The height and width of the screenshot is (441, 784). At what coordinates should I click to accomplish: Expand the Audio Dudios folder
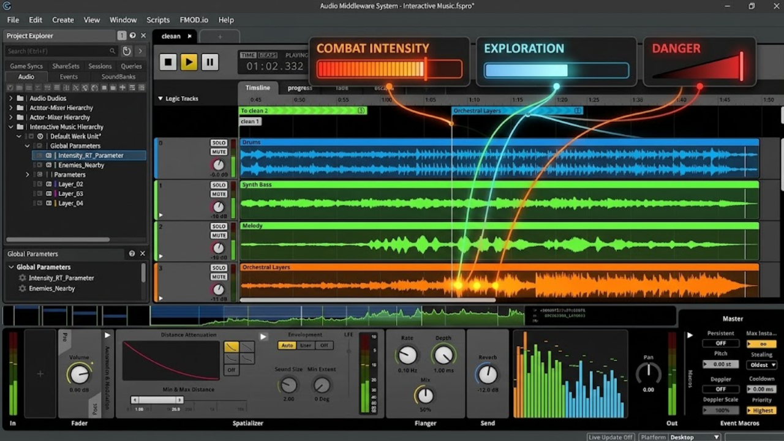click(x=10, y=98)
